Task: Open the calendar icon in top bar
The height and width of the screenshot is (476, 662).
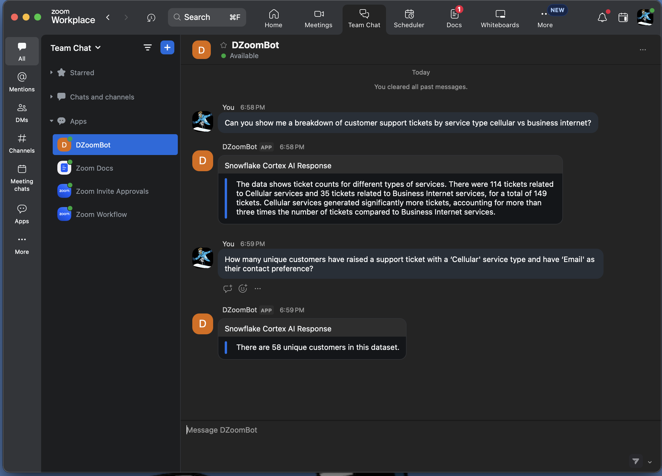Action: tap(623, 17)
